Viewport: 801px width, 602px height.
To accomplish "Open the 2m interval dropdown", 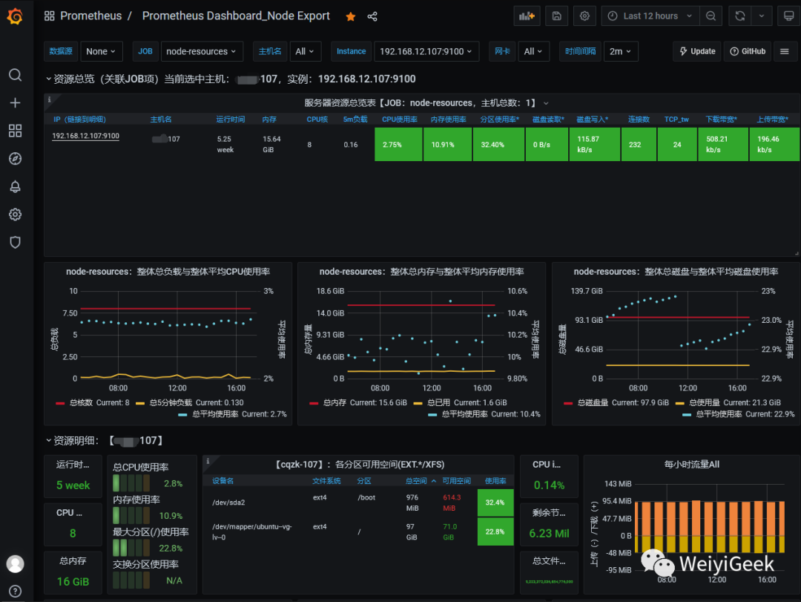I will coord(620,51).
